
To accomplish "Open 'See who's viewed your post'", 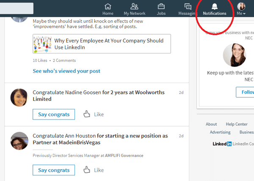I will [66, 71].
